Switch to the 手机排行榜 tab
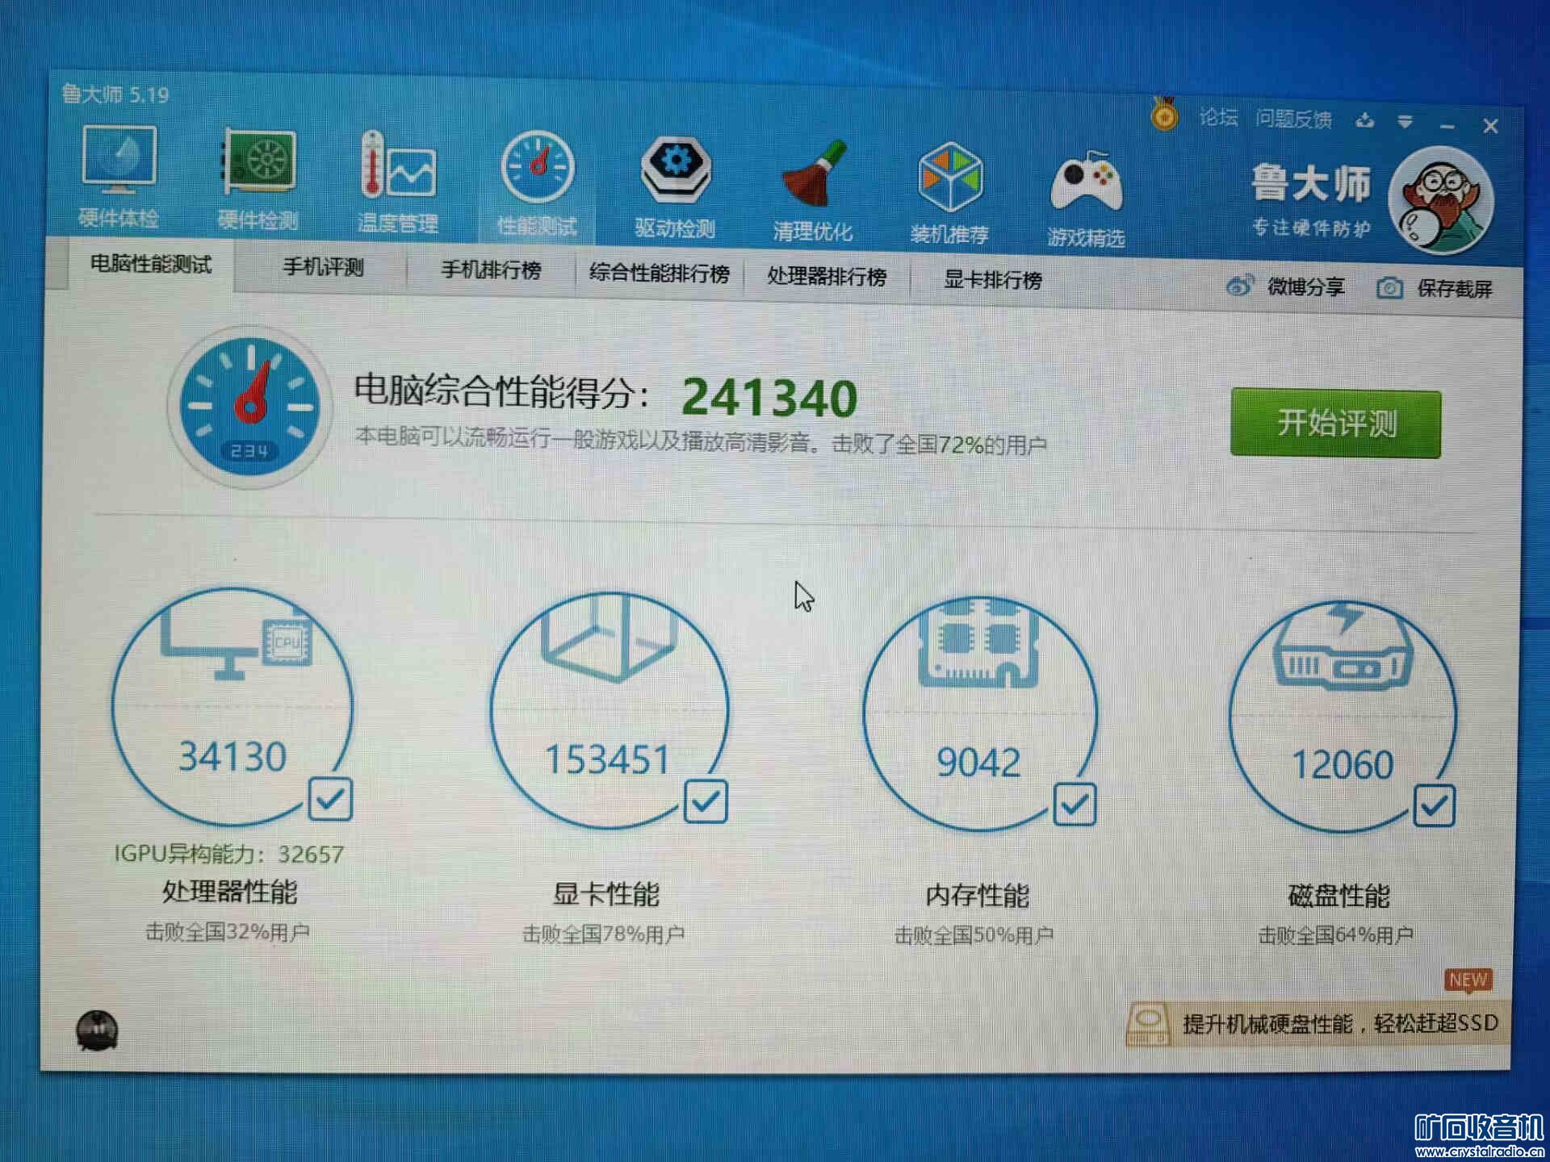 (x=491, y=270)
